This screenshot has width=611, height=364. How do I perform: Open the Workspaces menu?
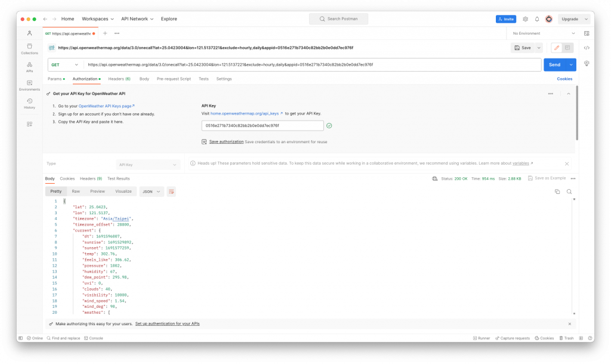[x=97, y=18]
